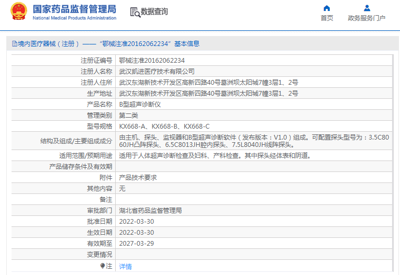Click the 注册人住所 row label
The width and height of the screenshot is (400, 275).
pyautogui.click(x=96, y=83)
